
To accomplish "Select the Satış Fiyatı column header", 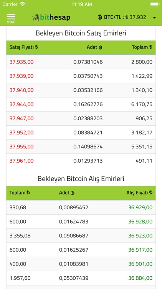I will [24, 47].
